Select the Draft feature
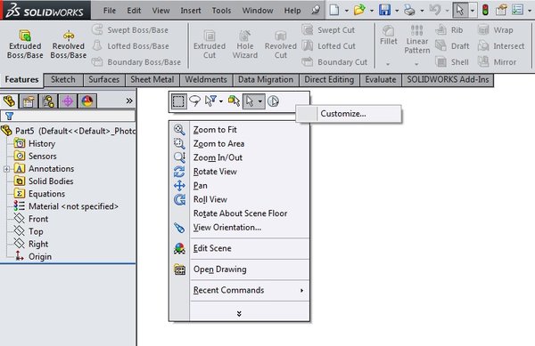 (x=453, y=46)
